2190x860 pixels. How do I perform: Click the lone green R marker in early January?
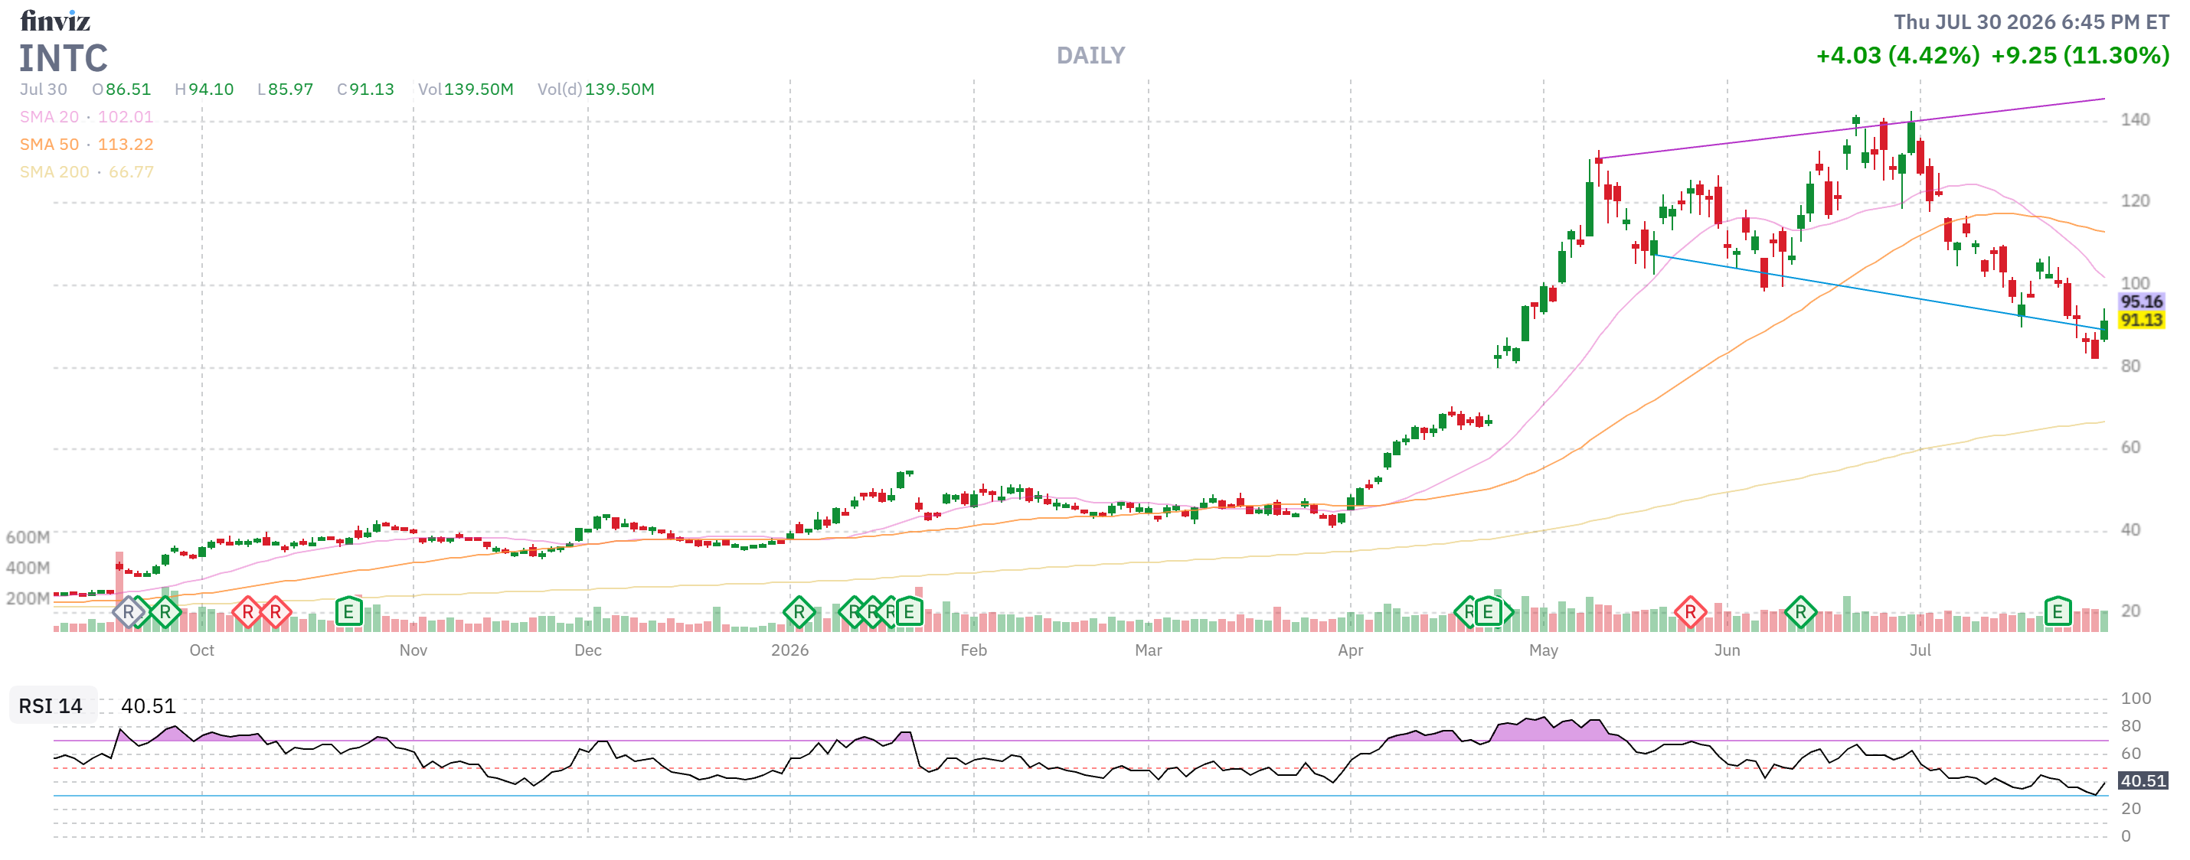[799, 612]
